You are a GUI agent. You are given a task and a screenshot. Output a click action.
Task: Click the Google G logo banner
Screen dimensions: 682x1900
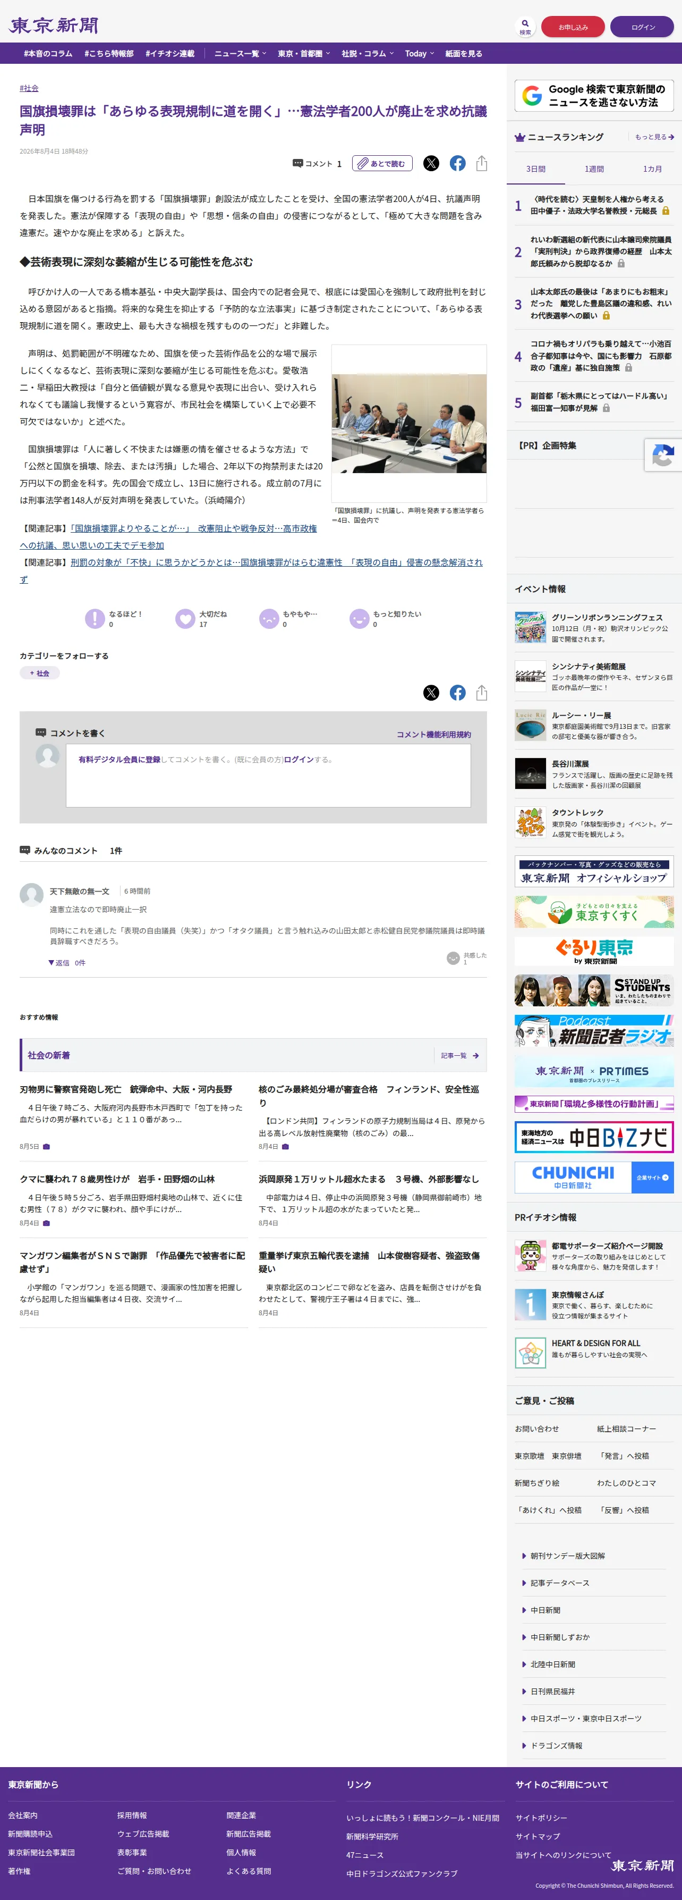pyautogui.click(x=593, y=96)
